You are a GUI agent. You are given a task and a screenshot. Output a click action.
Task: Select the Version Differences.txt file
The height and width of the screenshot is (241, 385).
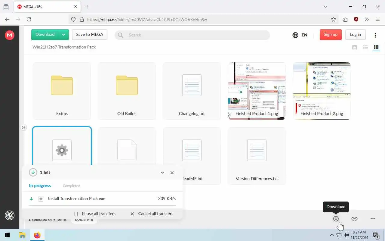point(257,156)
